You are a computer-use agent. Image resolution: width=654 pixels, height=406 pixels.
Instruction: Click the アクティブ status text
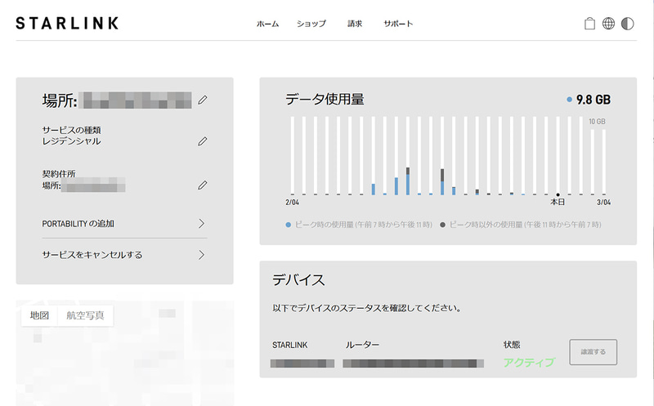pyautogui.click(x=529, y=362)
